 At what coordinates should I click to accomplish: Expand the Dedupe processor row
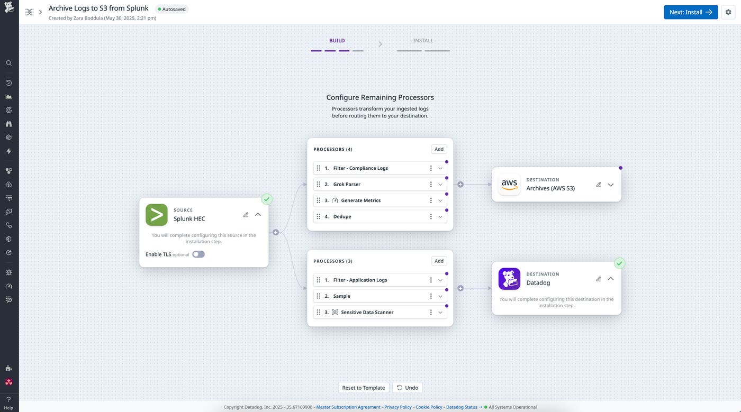point(440,216)
